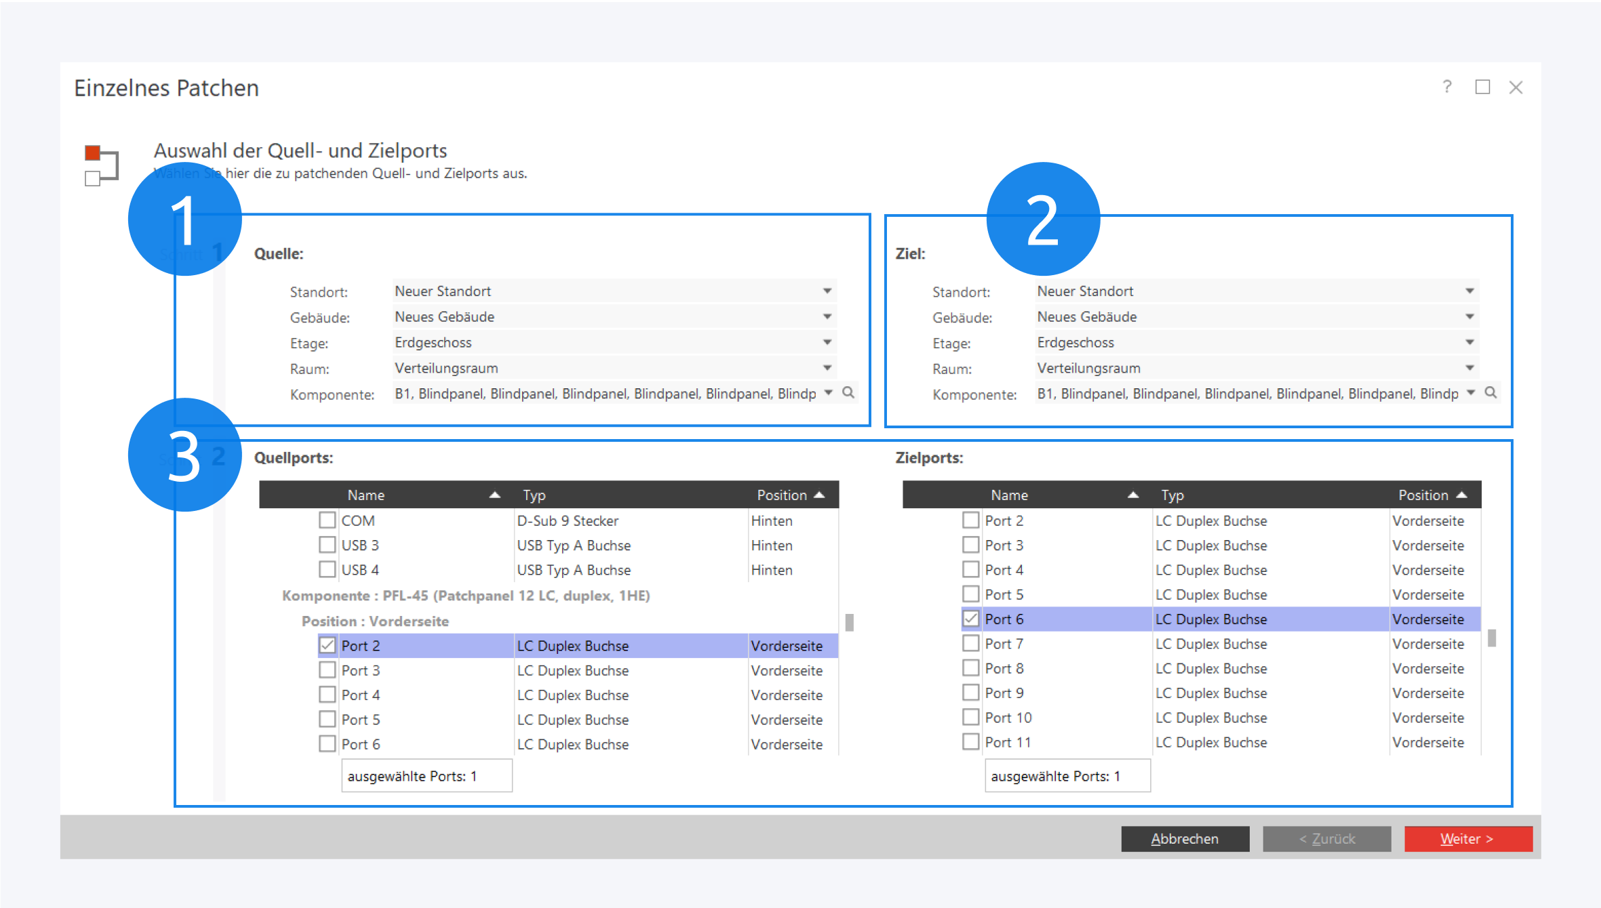This screenshot has width=1601, height=908.
Task: Sort Quellports by Name column arrow
Action: coord(495,495)
